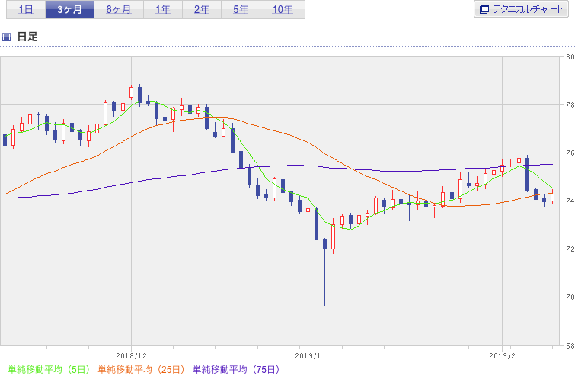The image size is (575, 376).
Task: Switch to the 1日 chart period tab
Action: pos(26,10)
